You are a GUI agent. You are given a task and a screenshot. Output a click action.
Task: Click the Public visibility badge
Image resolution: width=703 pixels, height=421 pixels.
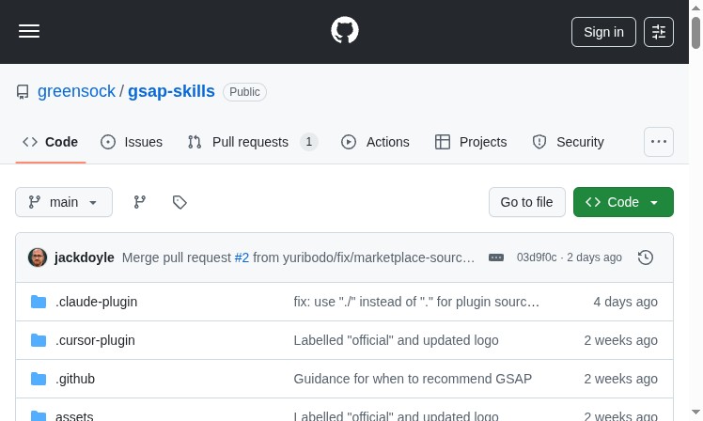click(x=244, y=92)
